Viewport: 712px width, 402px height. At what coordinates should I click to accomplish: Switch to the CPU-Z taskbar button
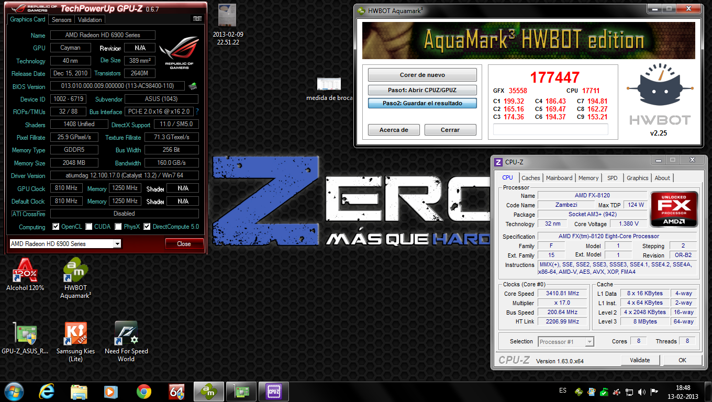pos(274,391)
